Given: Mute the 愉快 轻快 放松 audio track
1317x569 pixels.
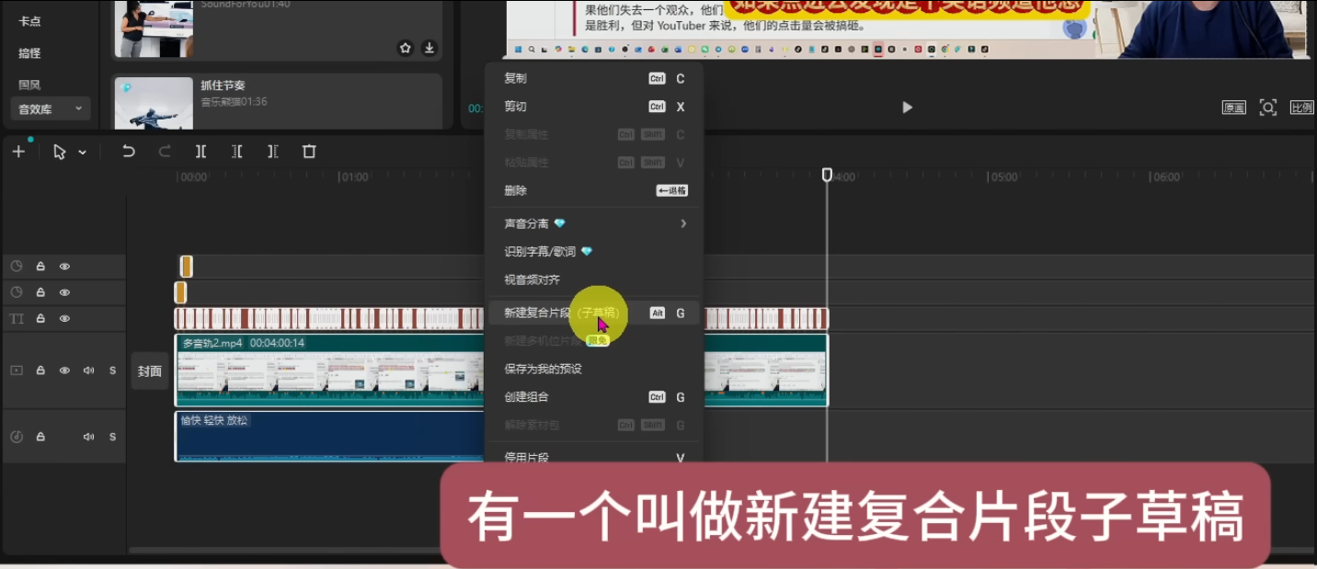Looking at the screenshot, I should click(89, 436).
